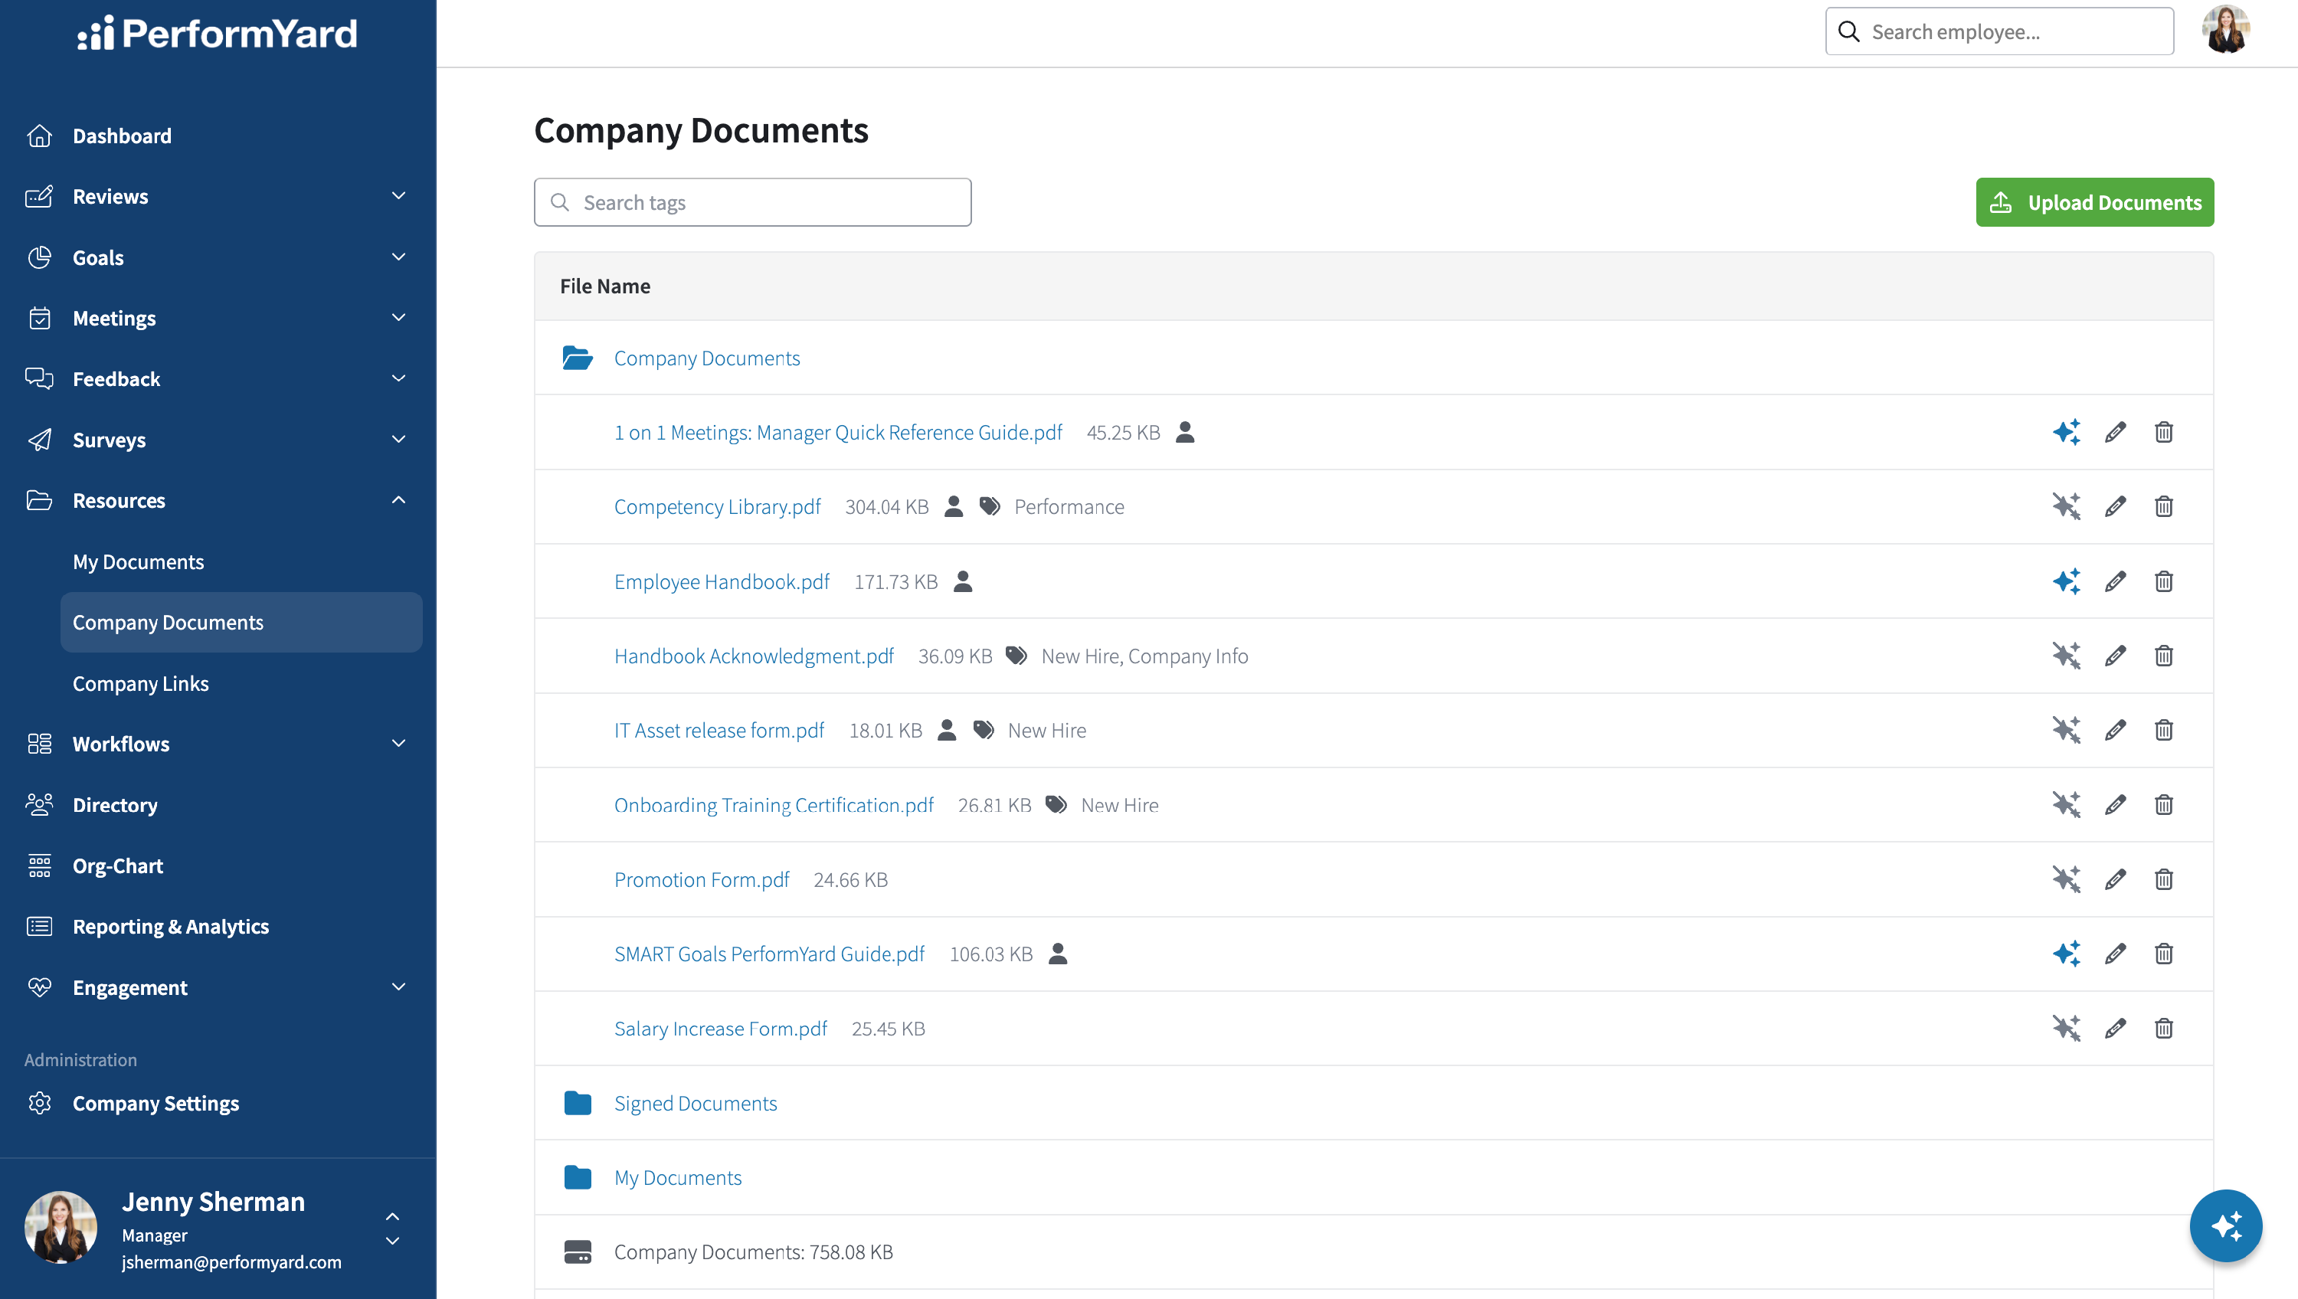This screenshot has width=2298, height=1299.
Task: Click the Search tags input field
Action: click(752, 202)
